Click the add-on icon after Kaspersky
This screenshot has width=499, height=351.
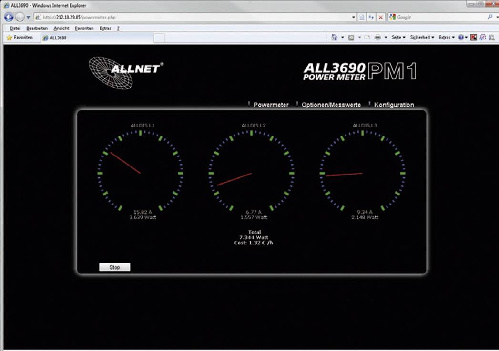483,38
